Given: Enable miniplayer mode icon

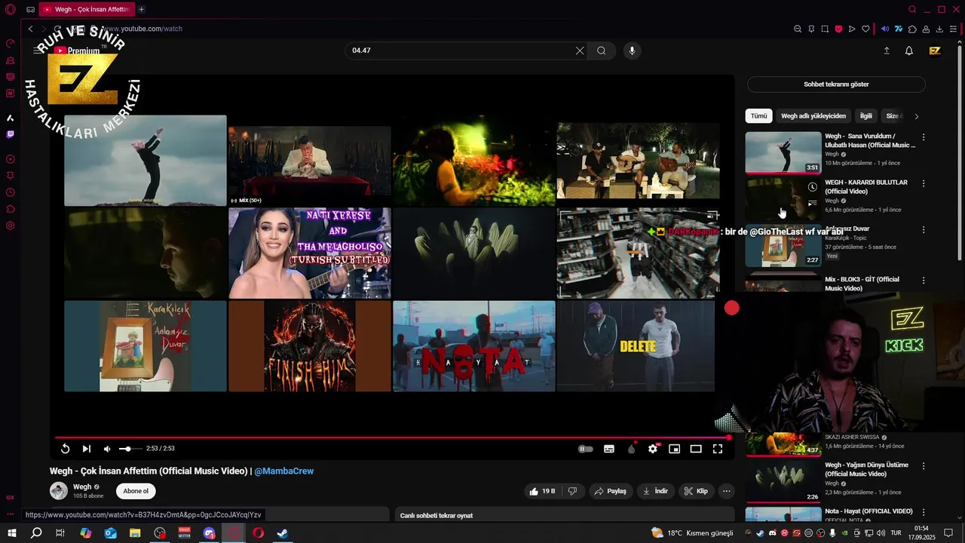Looking at the screenshot, I should click(675, 449).
